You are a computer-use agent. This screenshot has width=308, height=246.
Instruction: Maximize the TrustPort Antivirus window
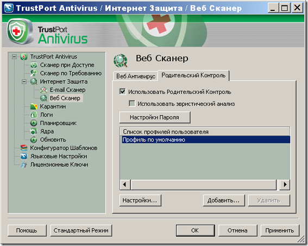click(285, 8)
